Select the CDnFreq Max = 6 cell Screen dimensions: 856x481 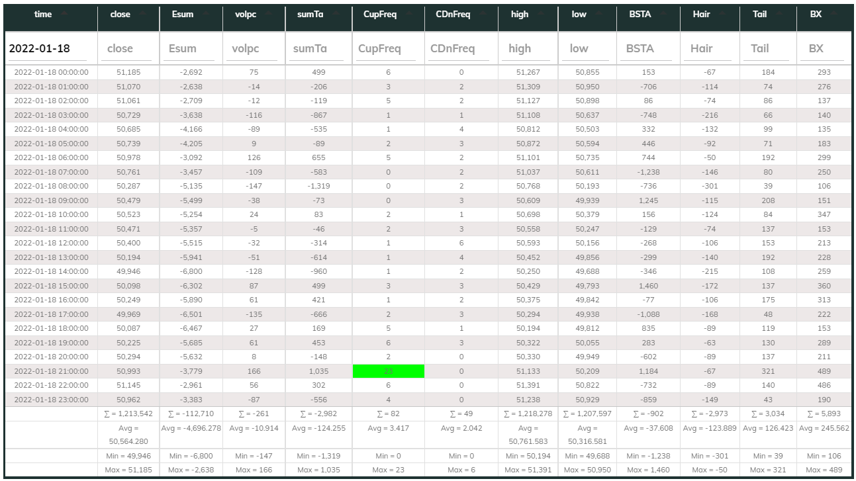coord(461,470)
